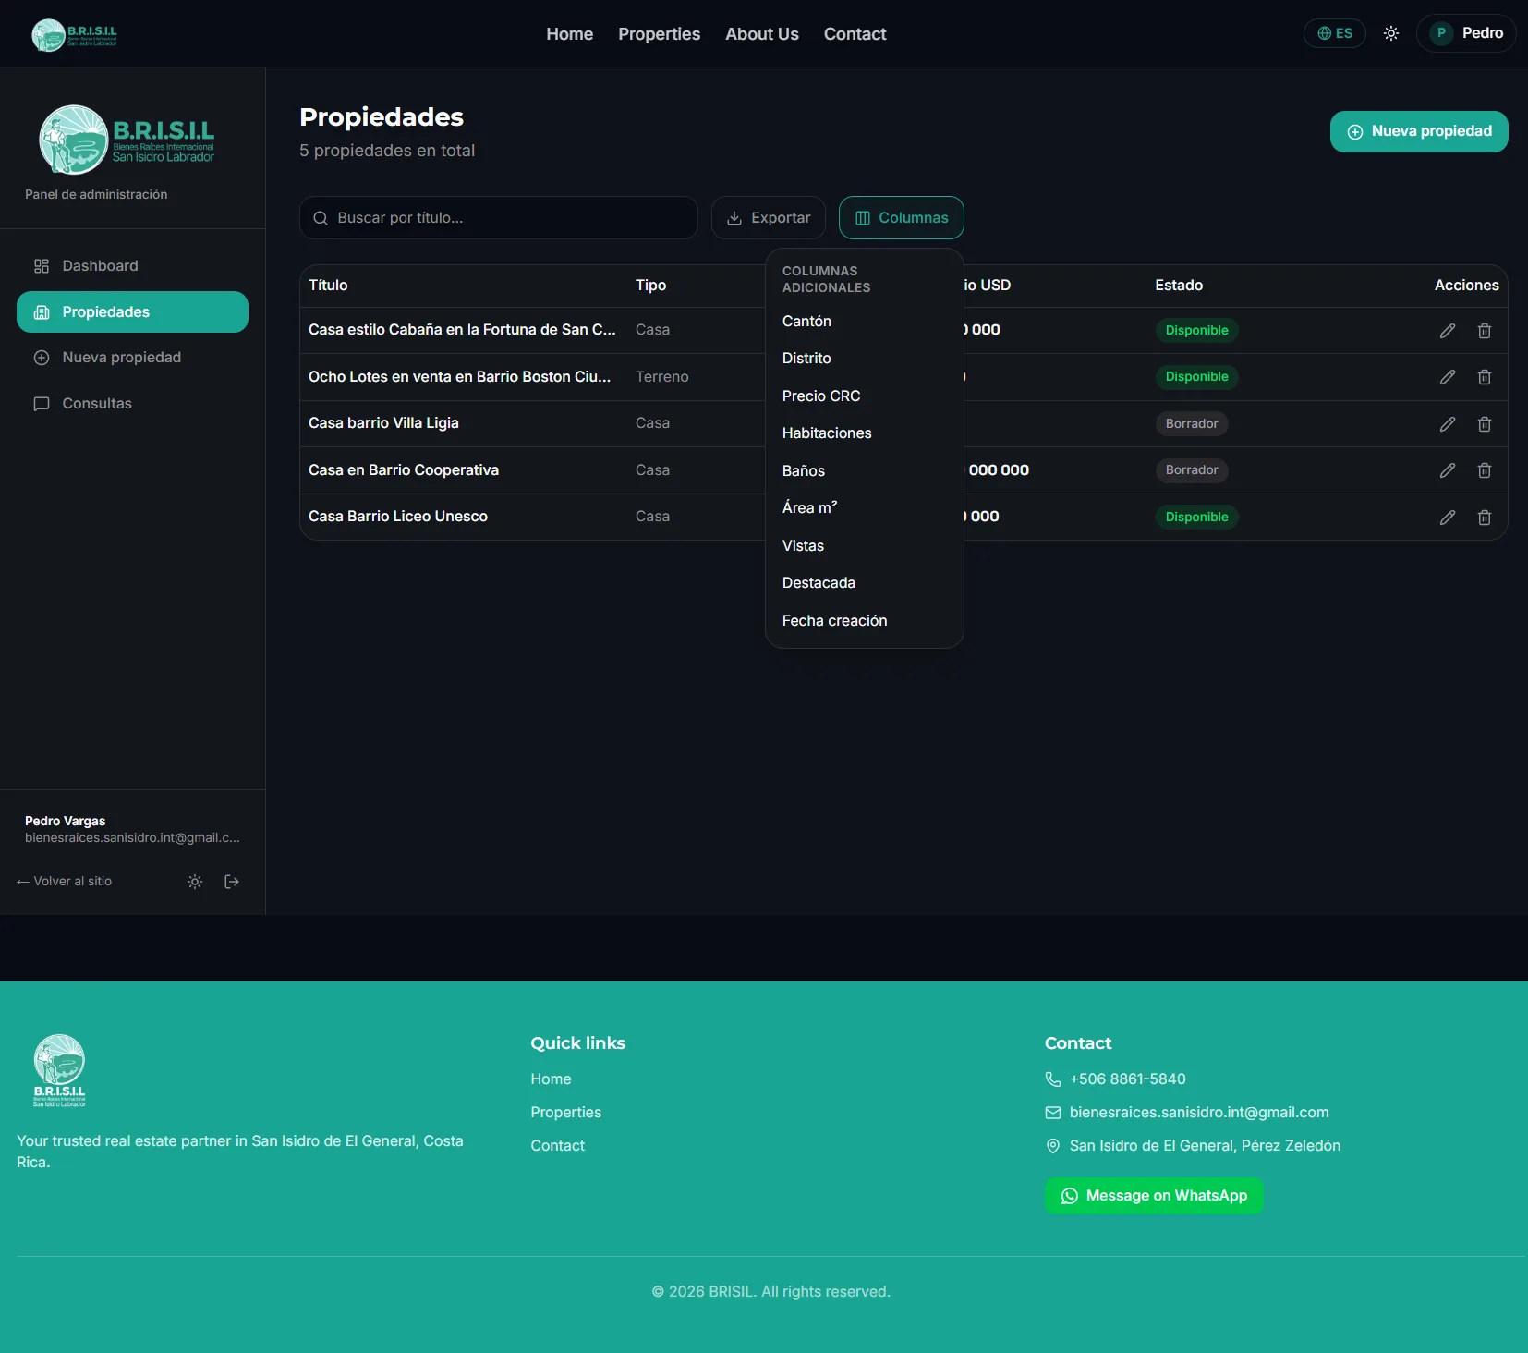Click the Tipo column header
Viewport: 1528px width, 1353px height.
point(650,286)
